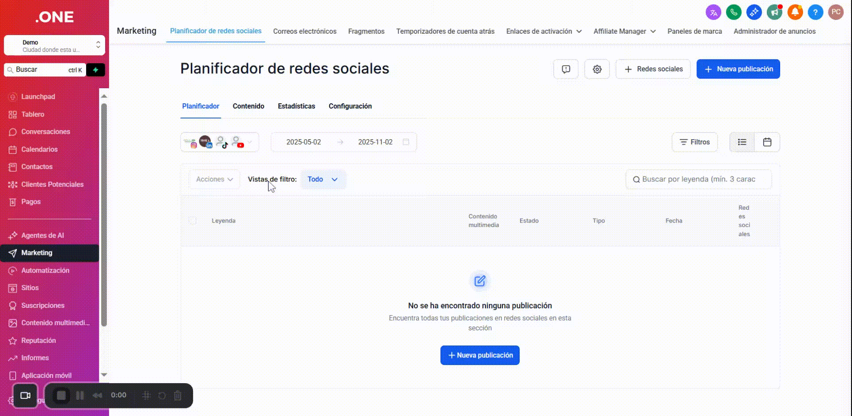Stop the screen recording
The height and width of the screenshot is (416, 852).
(x=61, y=395)
